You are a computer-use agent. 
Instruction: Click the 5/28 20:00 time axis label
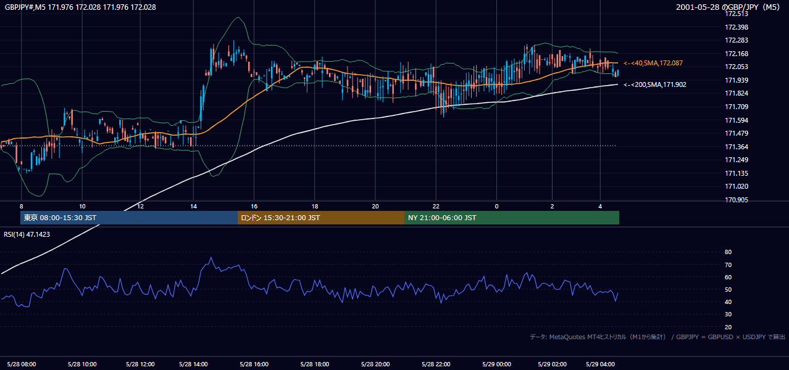pos(375,364)
